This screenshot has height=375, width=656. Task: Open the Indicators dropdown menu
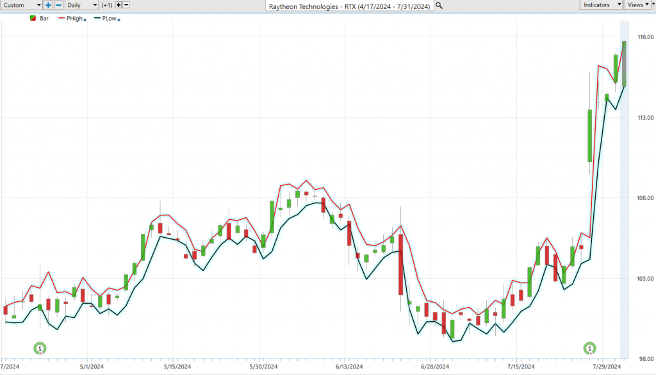click(602, 4)
